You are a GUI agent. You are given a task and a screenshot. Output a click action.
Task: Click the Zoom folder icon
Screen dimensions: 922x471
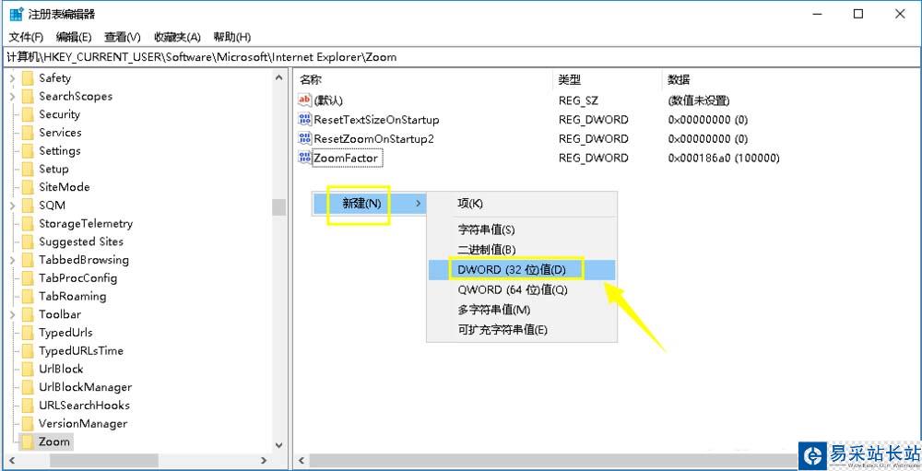point(28,442)
